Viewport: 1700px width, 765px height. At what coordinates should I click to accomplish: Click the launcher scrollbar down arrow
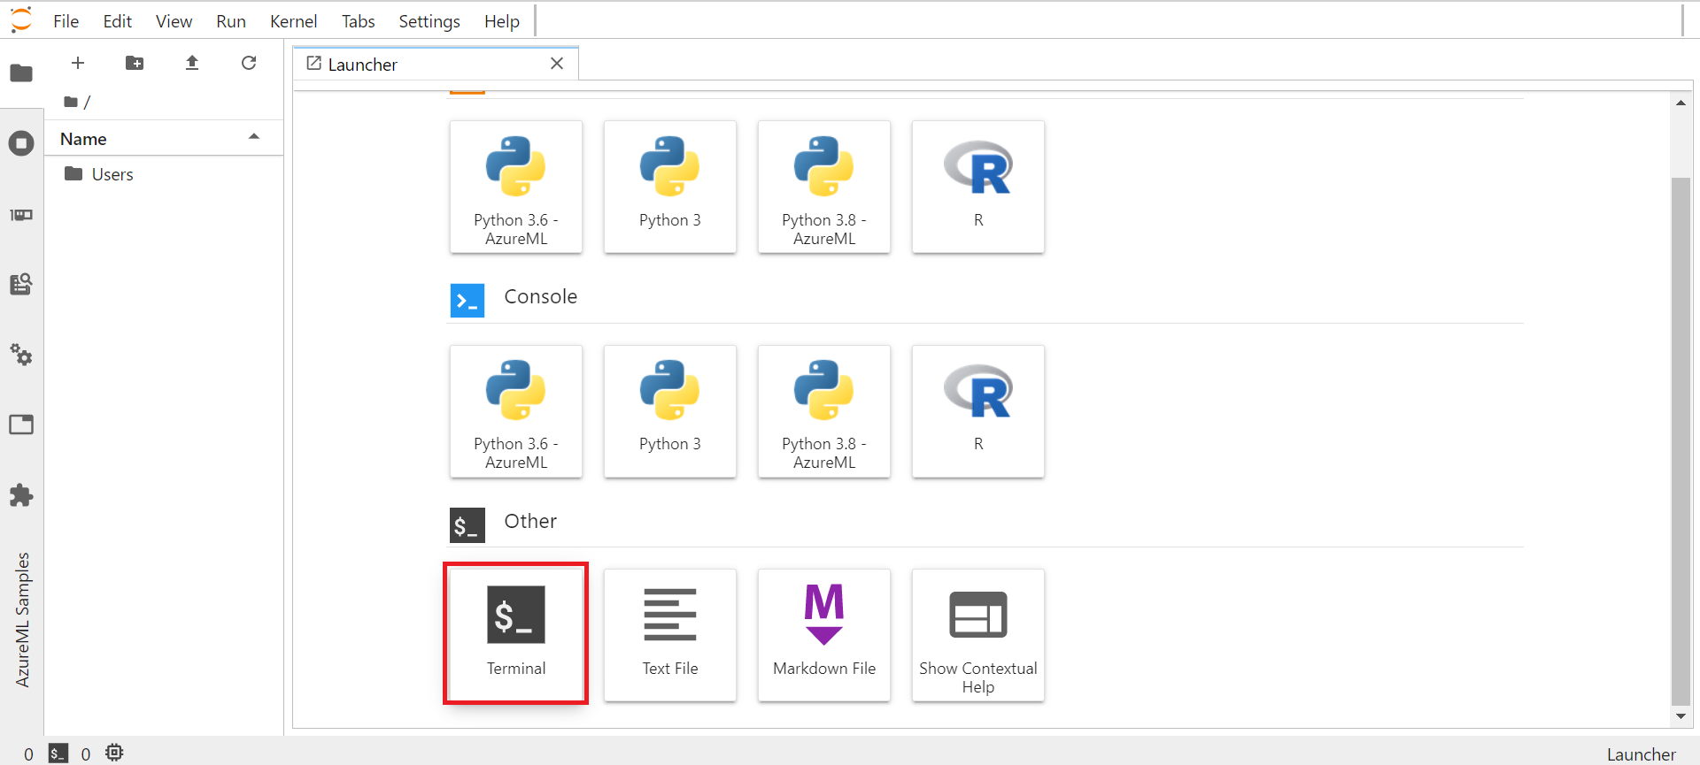point(1681,716)
